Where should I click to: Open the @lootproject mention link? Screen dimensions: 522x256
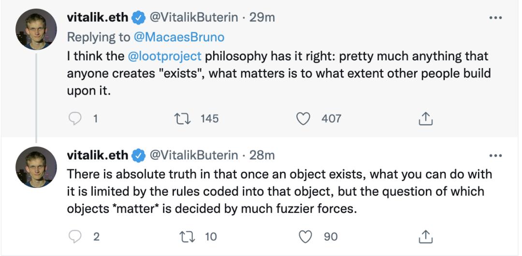pos(164,56)
